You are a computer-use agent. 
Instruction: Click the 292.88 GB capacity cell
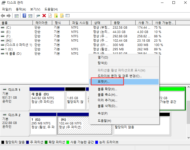[120, 36]
